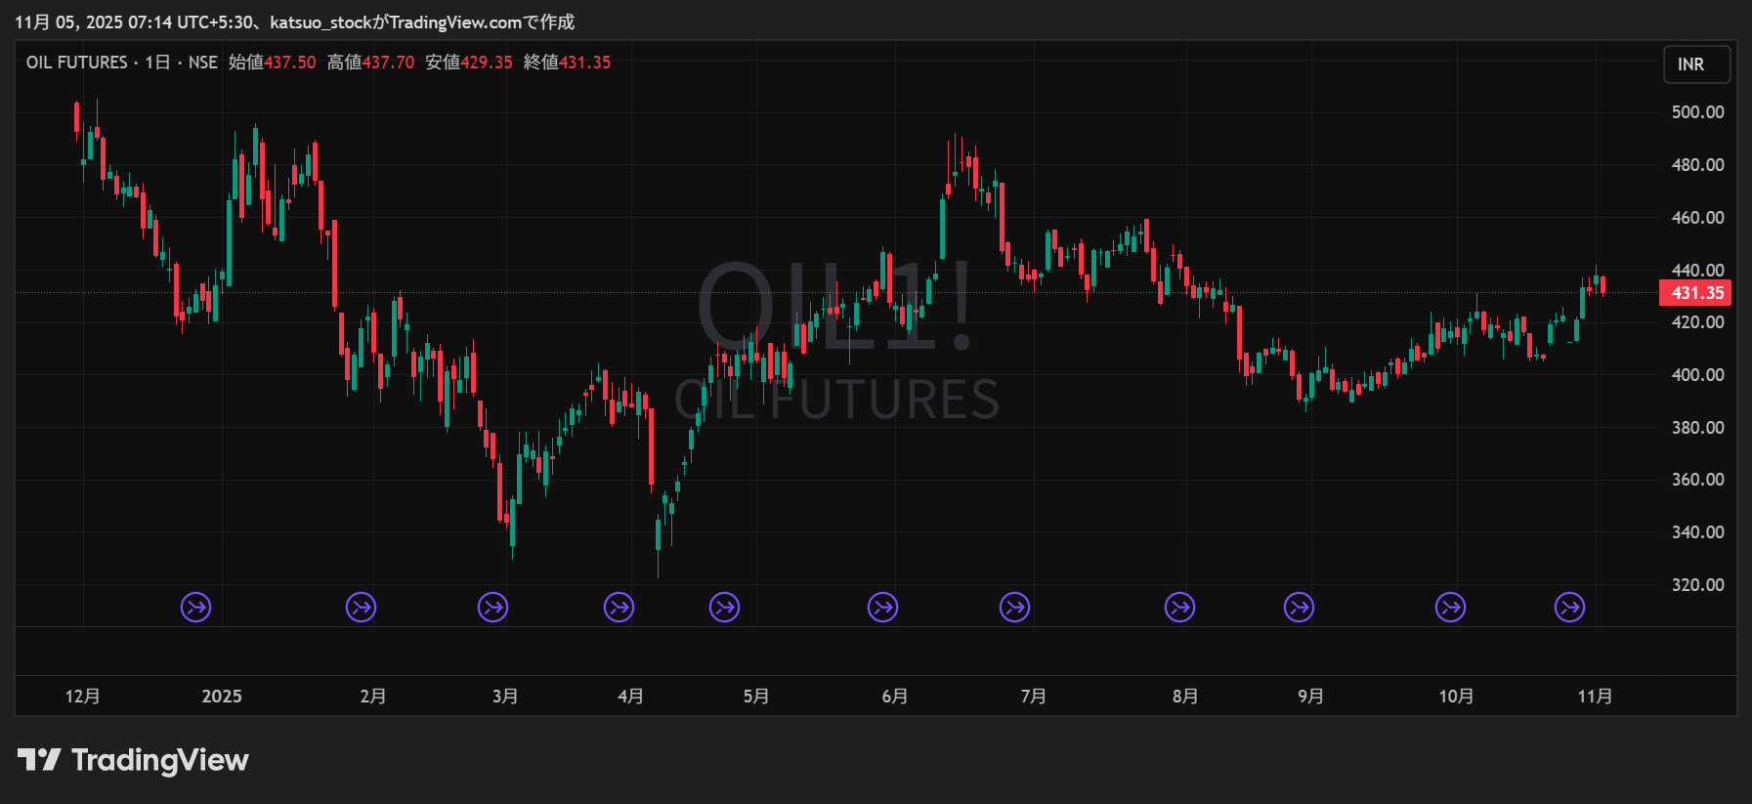Open the INR currency selector
1752x804 pixels.
(x=1696, y=64)
